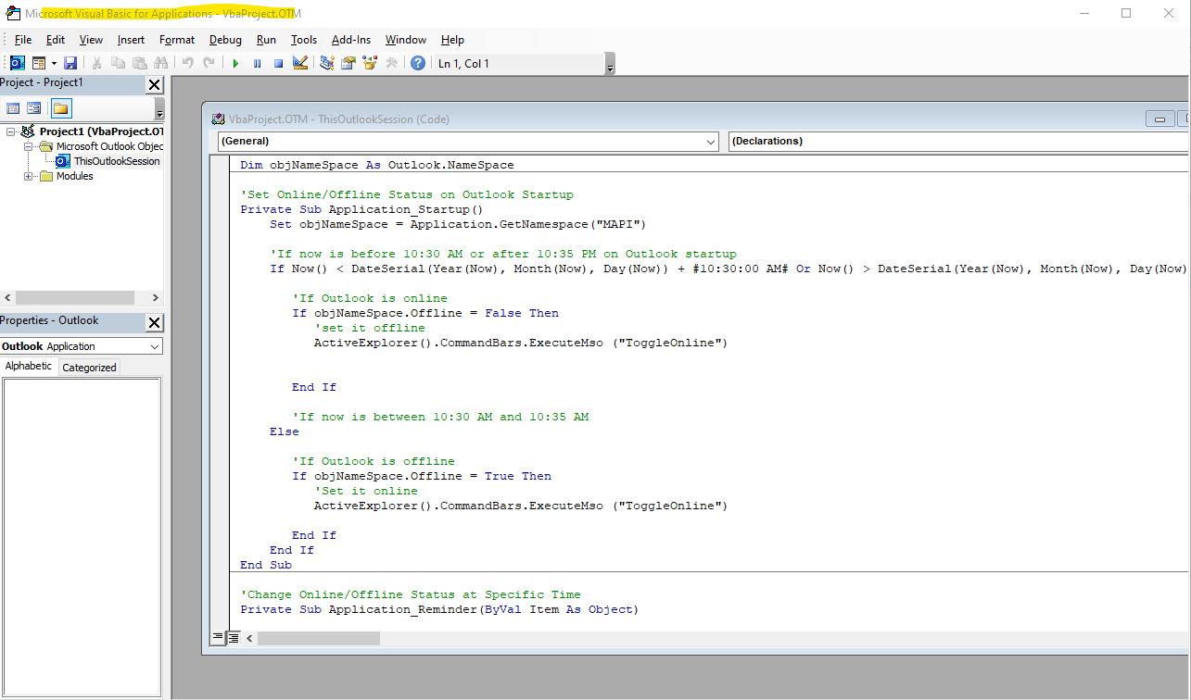Switch to the Alphabetic properties tab
The height and width of the screenshot is (700, 1191).
(x=29, y=366)
